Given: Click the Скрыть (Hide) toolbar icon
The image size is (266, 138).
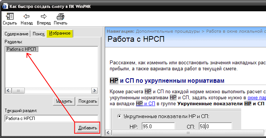Looking at the screenshot, I should point(10,17).
